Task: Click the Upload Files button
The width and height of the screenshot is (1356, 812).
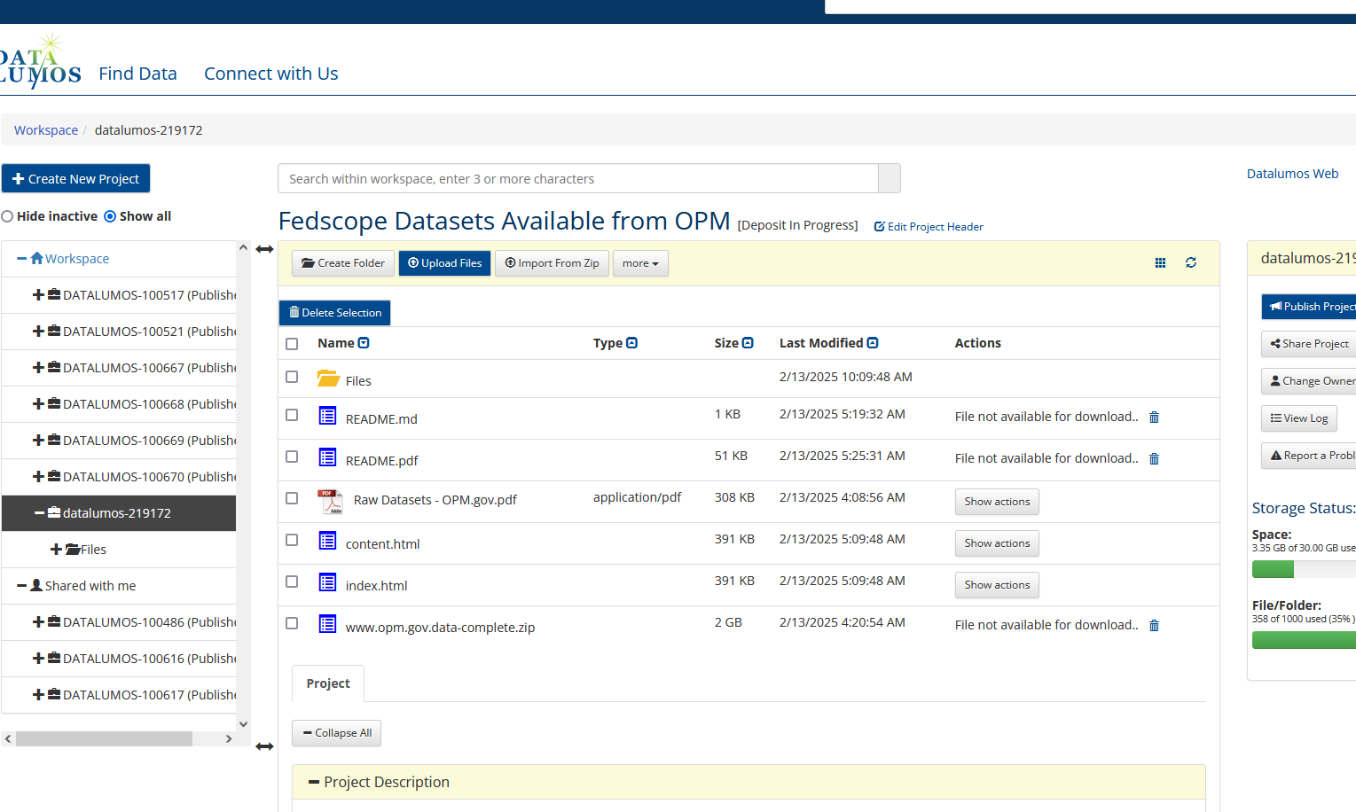Action: [x=444, y=263]
